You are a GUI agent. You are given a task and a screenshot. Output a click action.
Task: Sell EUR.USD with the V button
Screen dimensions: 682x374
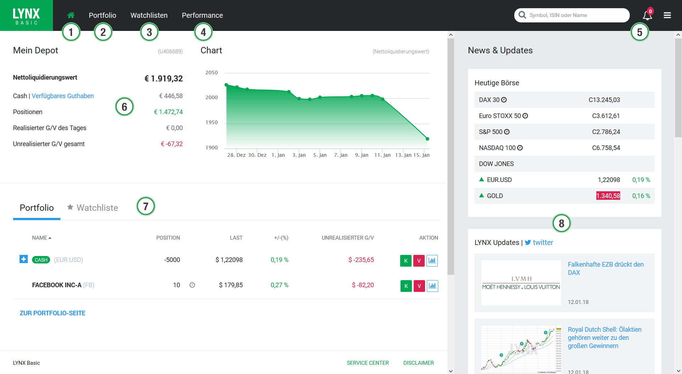pyautogui.click(x=419, y=261)
